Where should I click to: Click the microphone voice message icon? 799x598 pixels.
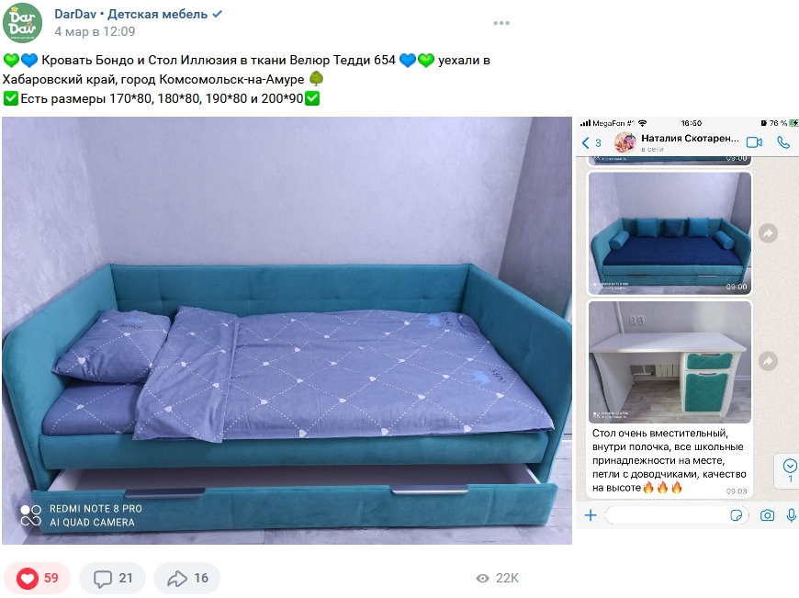click(792, 515)
